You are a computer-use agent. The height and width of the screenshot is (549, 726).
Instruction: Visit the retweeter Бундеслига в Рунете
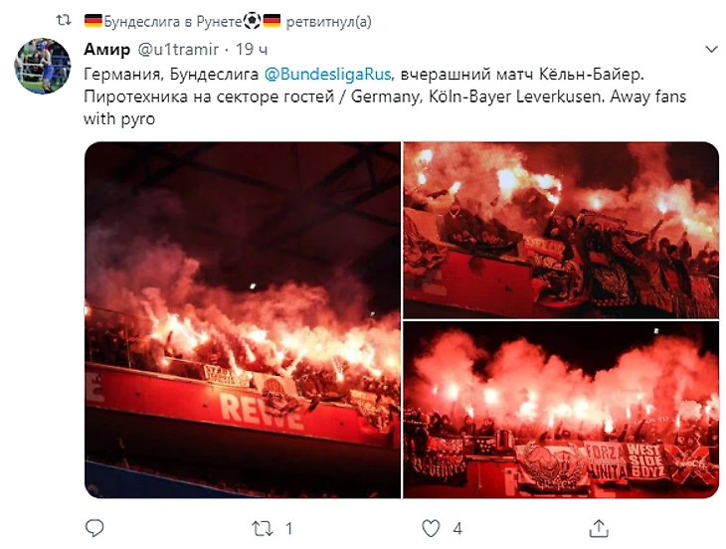point(173,21)
